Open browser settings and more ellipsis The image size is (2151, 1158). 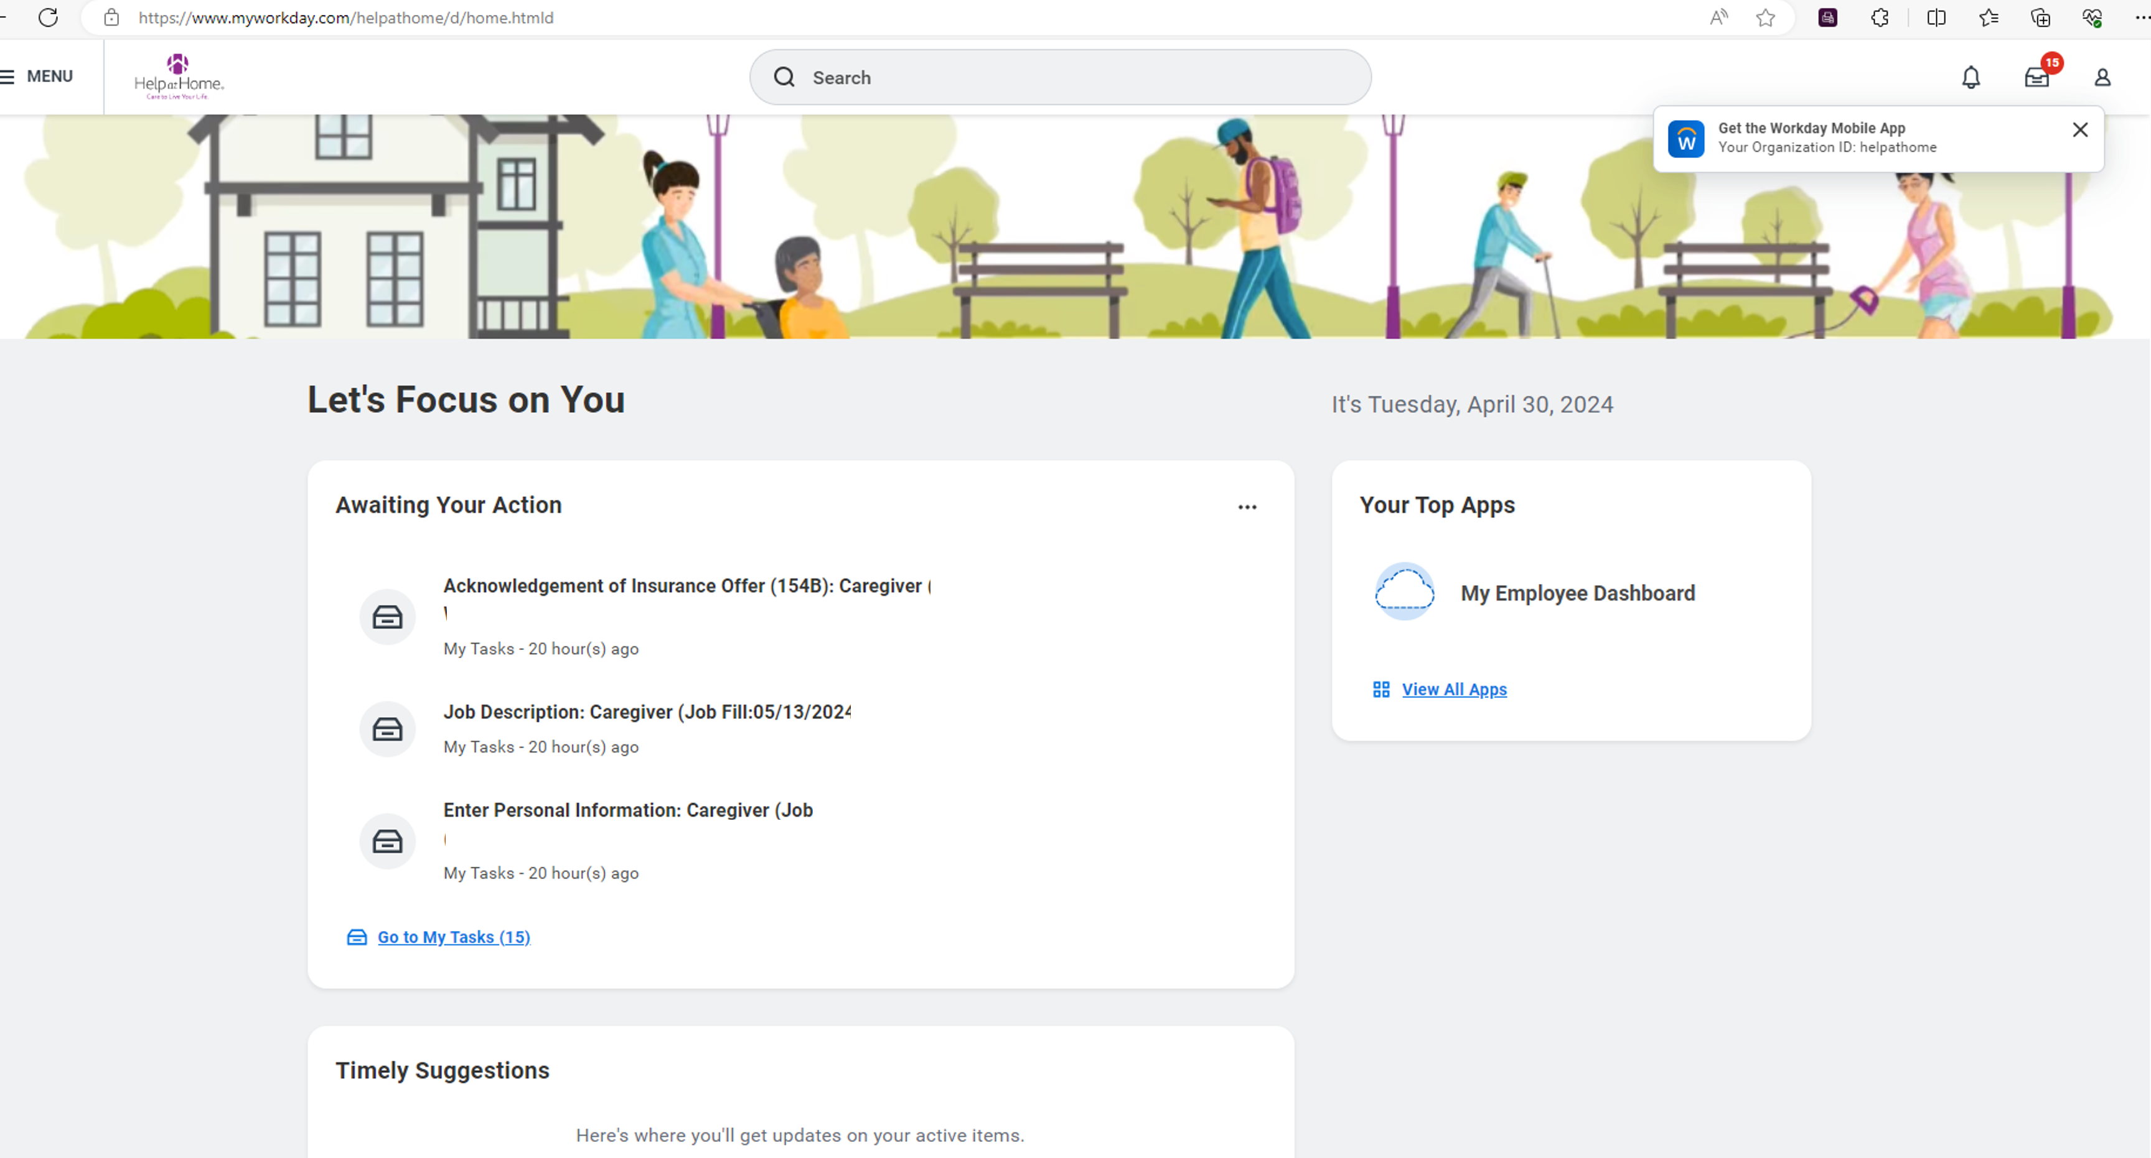click(x=2142, y=17)
